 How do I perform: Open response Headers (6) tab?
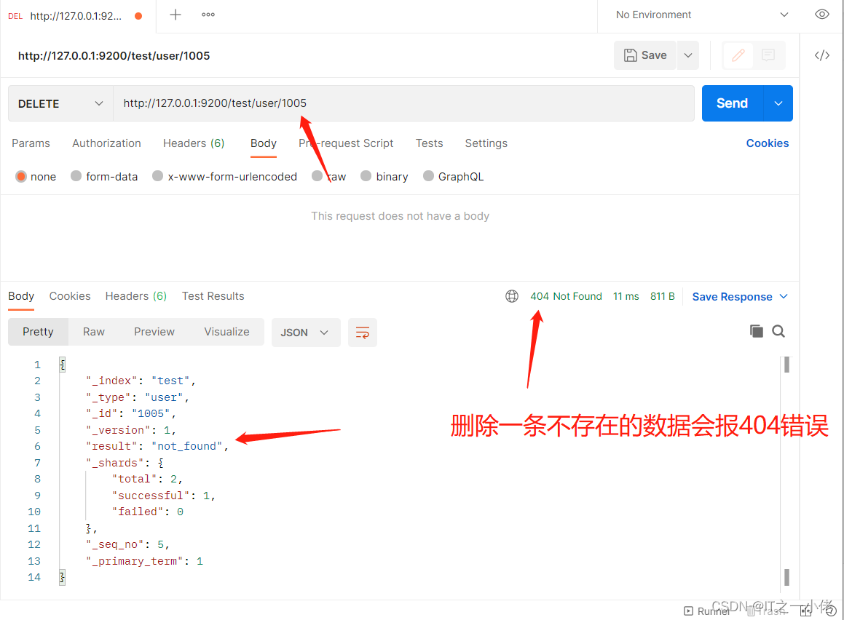point(136,296)
